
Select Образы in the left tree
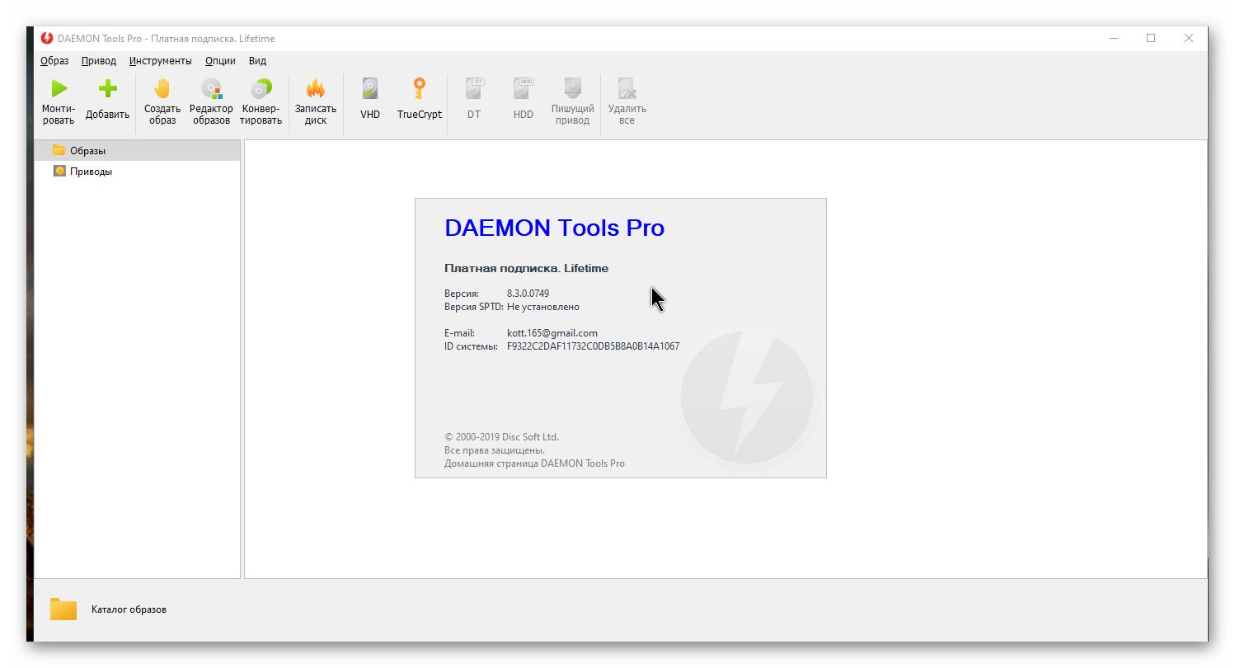tap(87, 151)
